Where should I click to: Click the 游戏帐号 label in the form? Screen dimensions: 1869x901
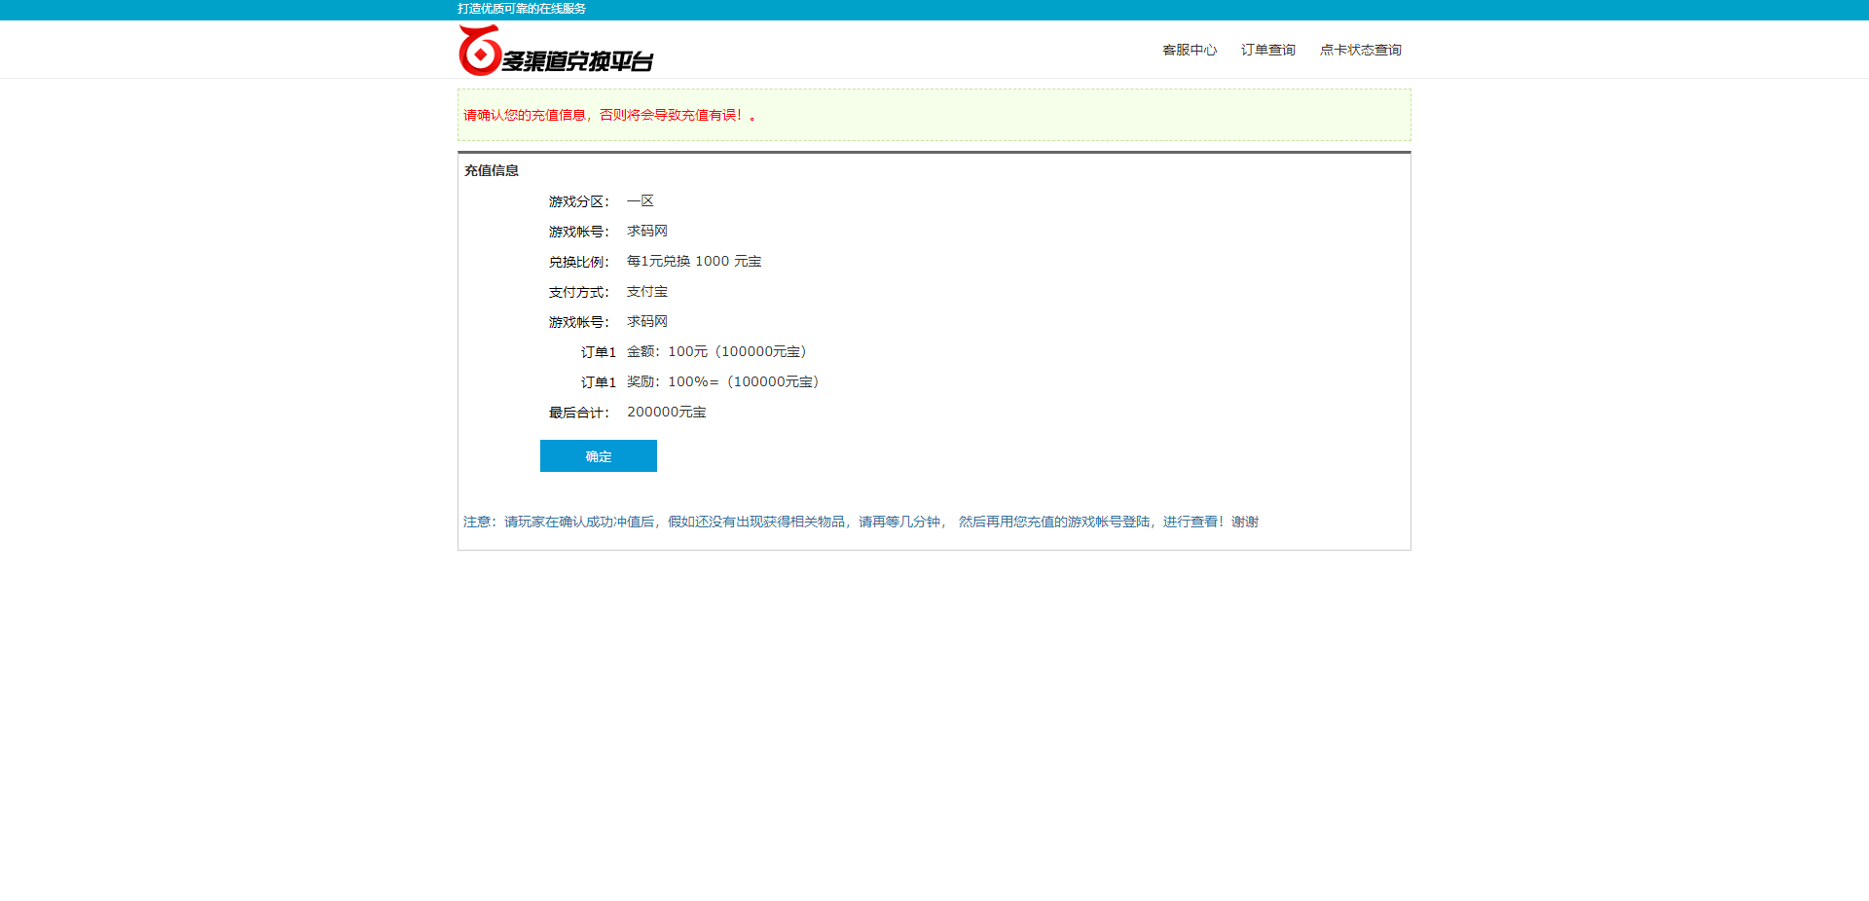tap(578, 321)
